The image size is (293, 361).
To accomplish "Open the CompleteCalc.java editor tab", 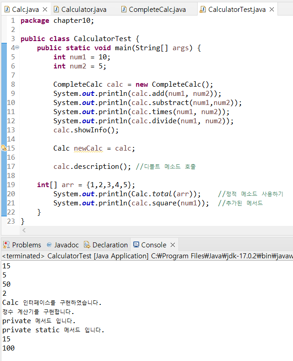I will [157, 10].
